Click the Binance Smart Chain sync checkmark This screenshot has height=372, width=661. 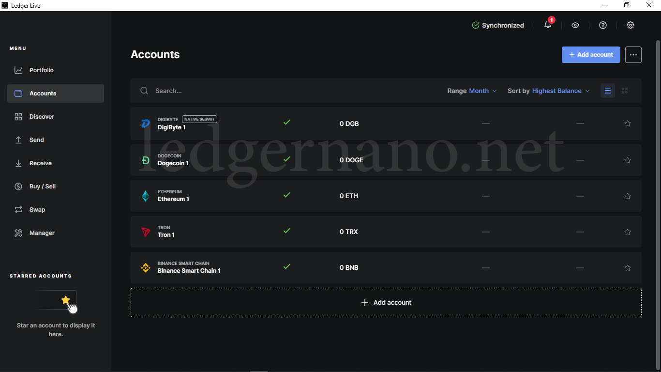(x=287, y=266)
